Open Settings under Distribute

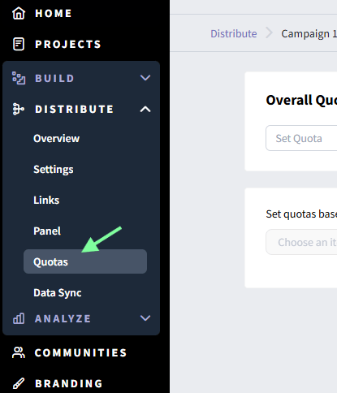coord(54,170)
